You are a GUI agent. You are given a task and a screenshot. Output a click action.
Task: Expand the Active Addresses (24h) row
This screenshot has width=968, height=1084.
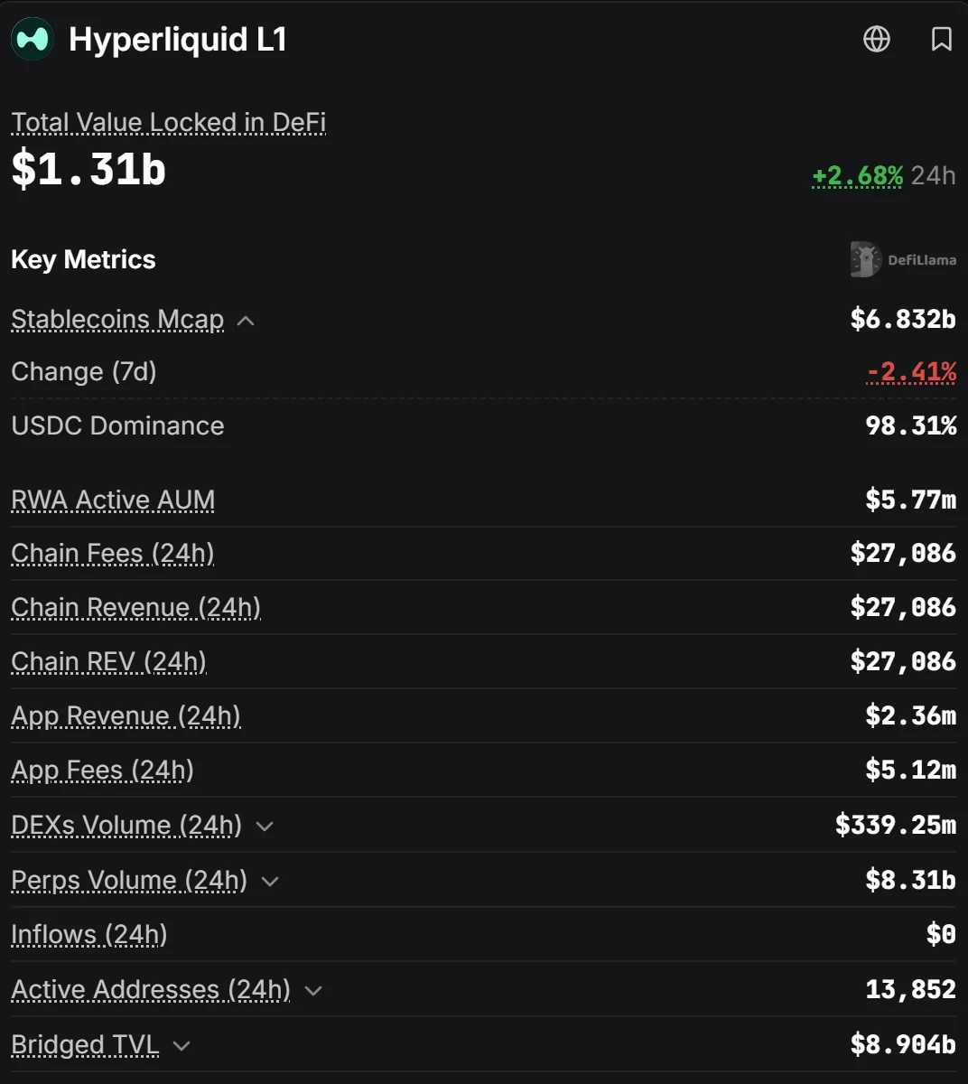pos(313,991)
